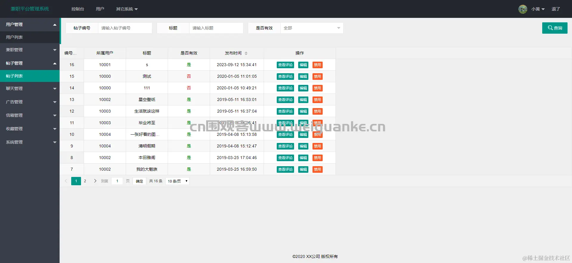Go to page 2 of the list
This screenshot has width=572, height=263.
(x=85, y=181)
